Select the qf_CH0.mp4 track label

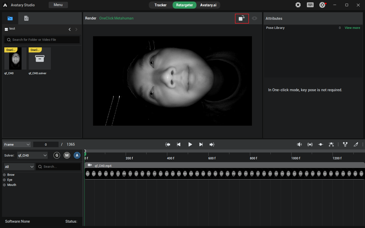pos(103,166)
